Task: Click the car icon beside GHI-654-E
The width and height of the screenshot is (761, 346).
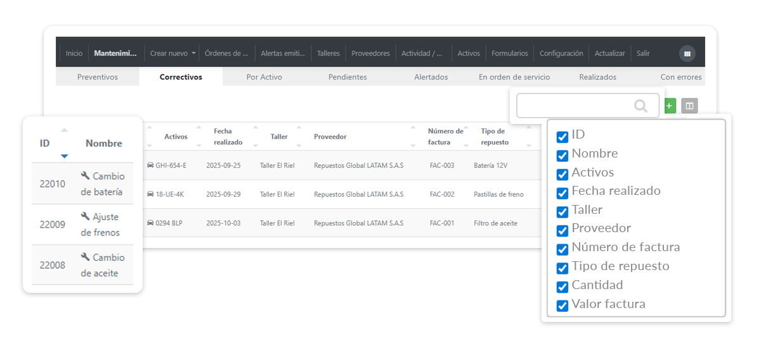Action: coord(150,165)
